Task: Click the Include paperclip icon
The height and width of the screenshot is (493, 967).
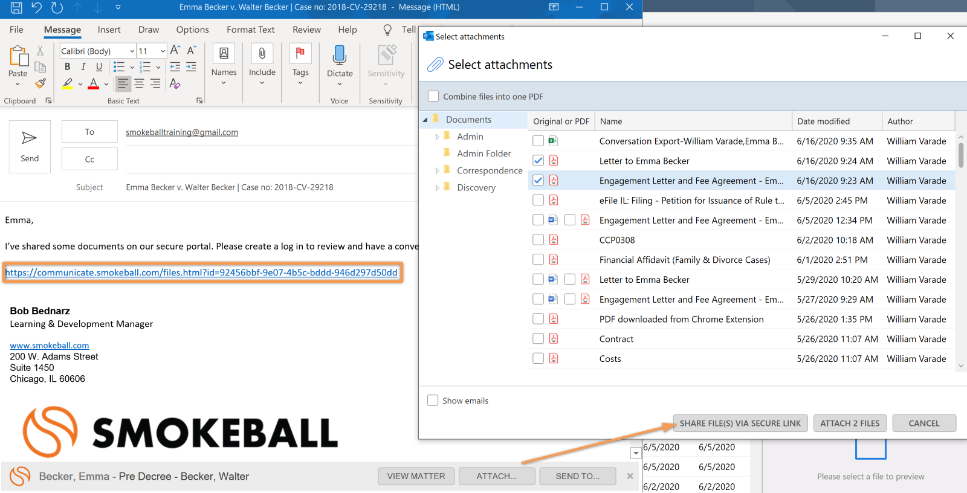Action: click(262, 53)
